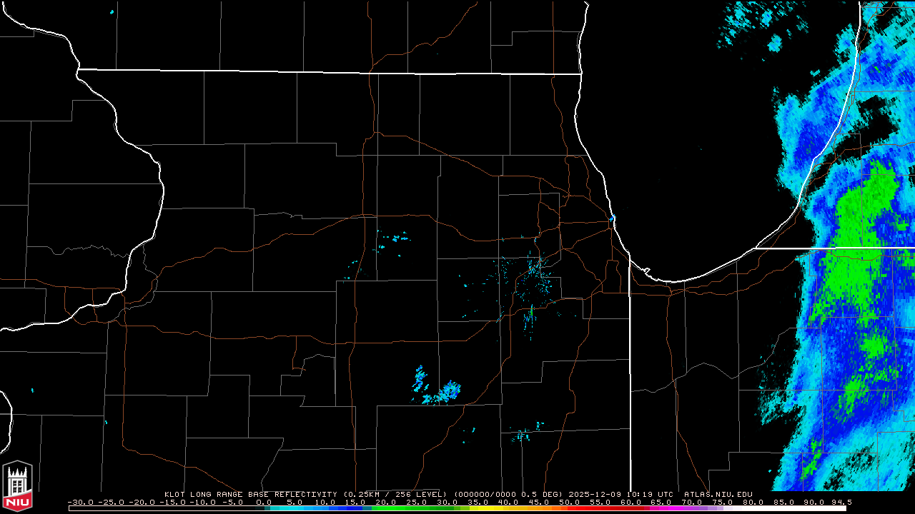Click the small blue marker on Chicago lakeshore

click(x=613, y=218)
